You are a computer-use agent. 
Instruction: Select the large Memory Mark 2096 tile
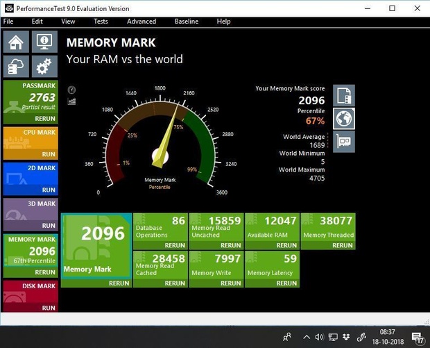96,246
